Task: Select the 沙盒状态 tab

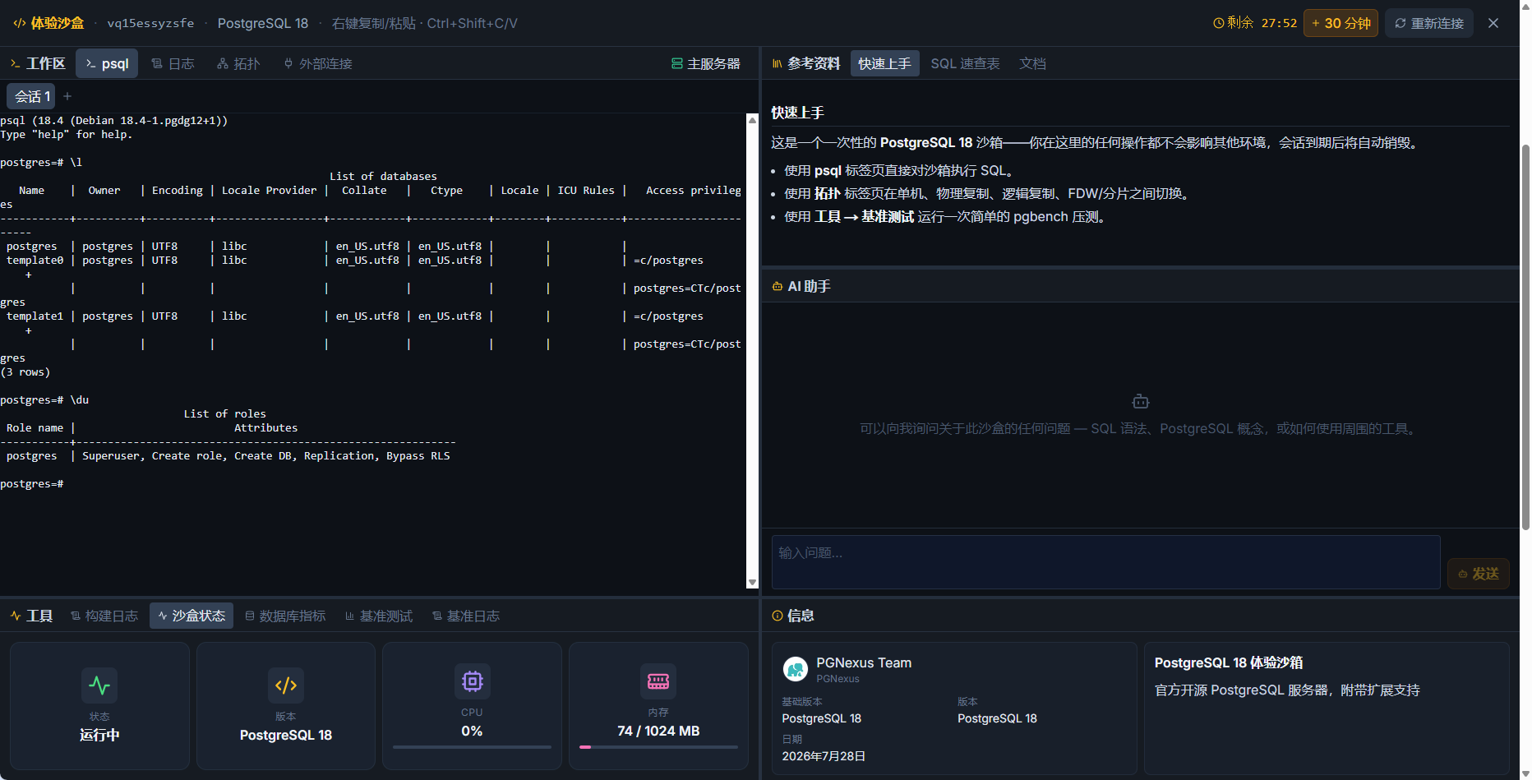Action: (x=191, y=616)
